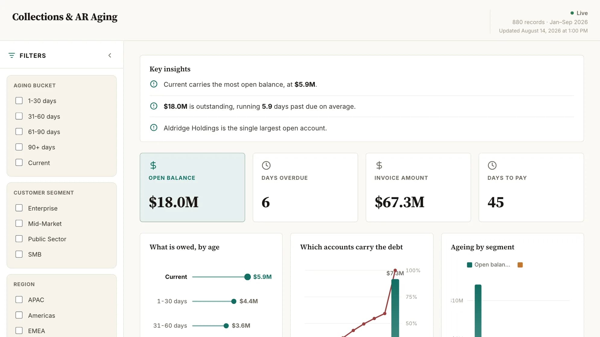
Task: Select the Open Balance metric card
Action: [x=192, y=187]
